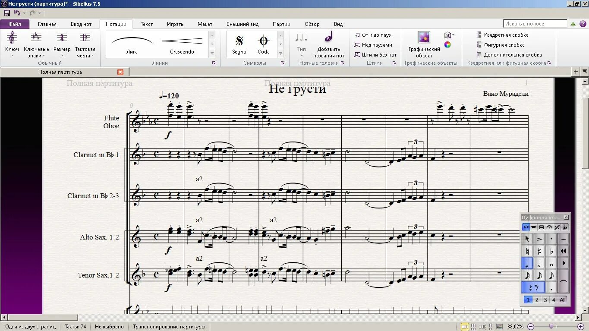Viewport: 589px width, 331px height.
Task: Insert a Лига slur line
Action: tap(132, 44)
